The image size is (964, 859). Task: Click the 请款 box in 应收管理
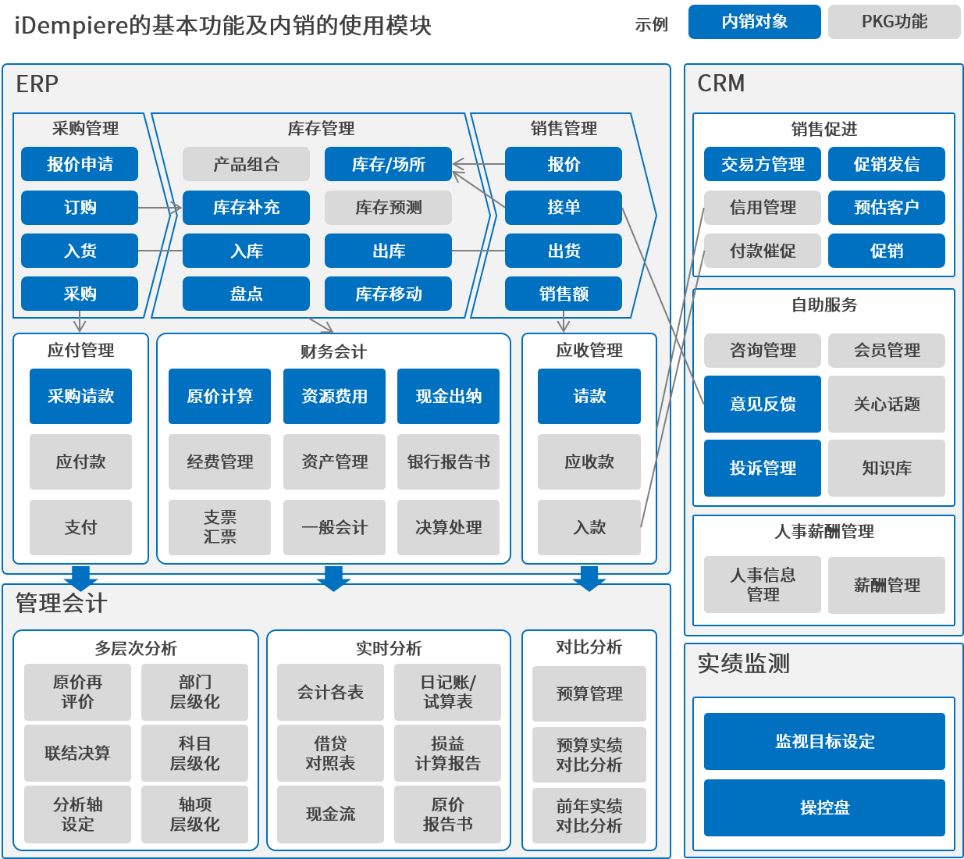[x=589, y=397]
